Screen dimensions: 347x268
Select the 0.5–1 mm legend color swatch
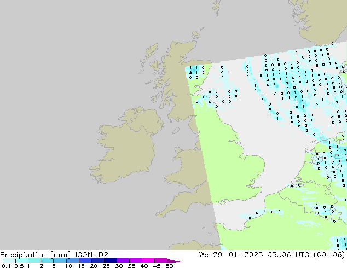(22, 261)
